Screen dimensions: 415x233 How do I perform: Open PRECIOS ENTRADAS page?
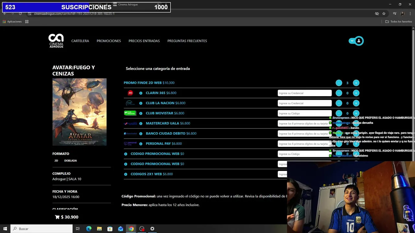click(x=144, y=41)
